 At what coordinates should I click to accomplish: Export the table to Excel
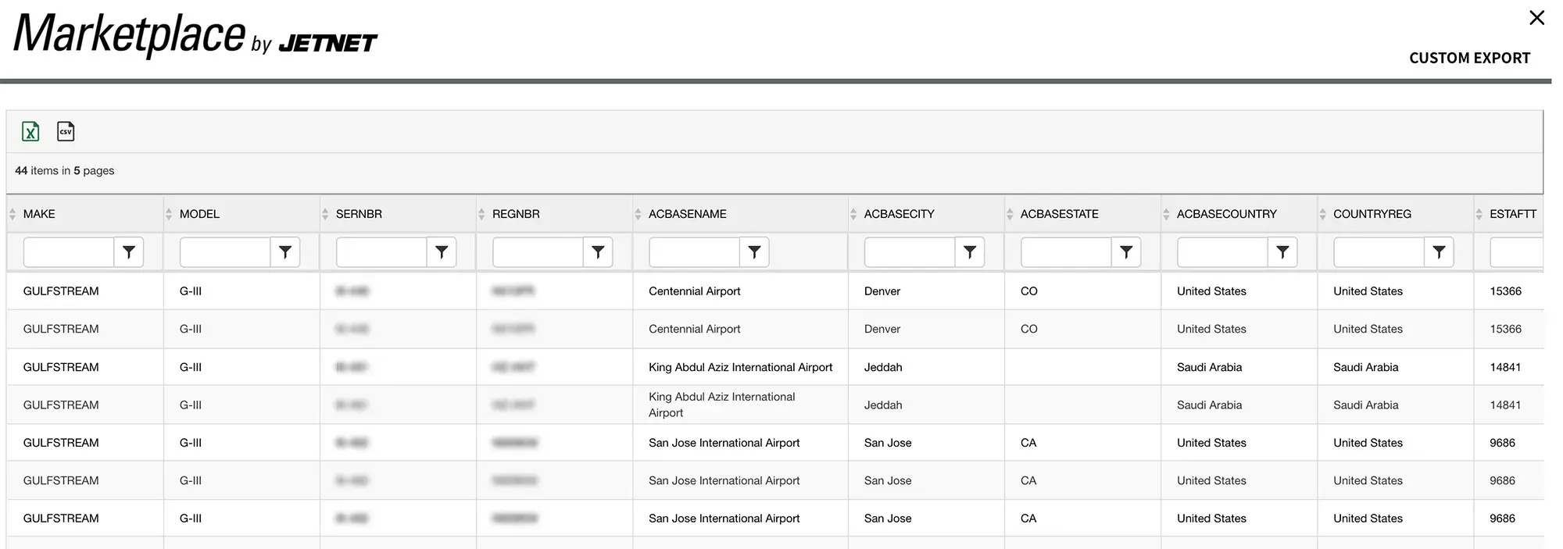pos(30,131)
